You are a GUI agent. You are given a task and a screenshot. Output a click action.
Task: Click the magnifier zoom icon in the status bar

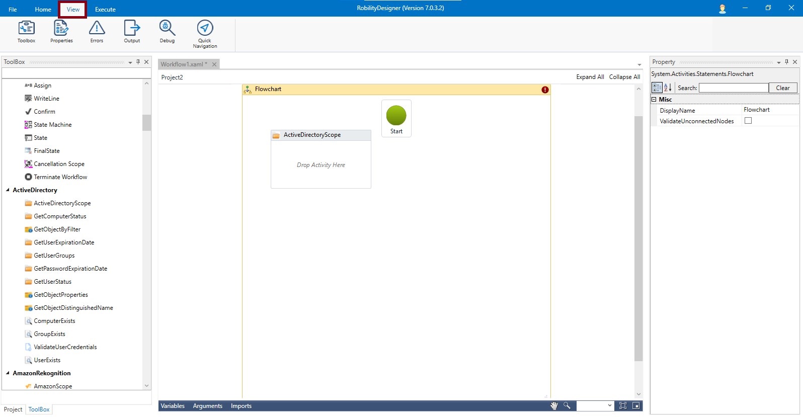click(x=567, y=406)
